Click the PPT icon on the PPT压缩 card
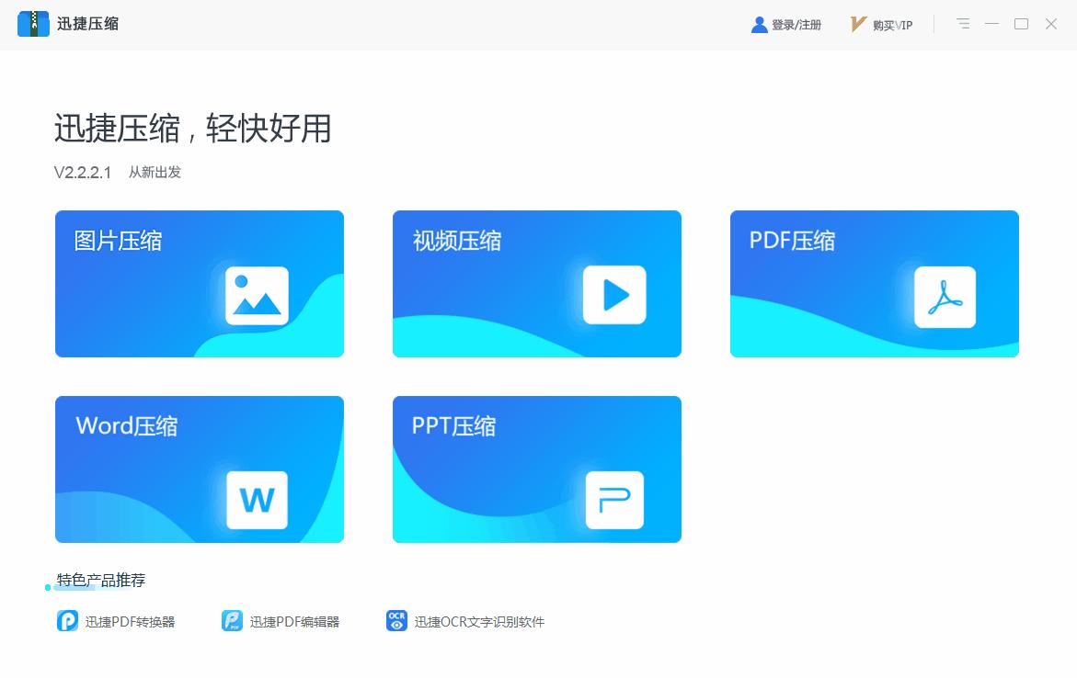1077x678 pixels. click(614, 501)
